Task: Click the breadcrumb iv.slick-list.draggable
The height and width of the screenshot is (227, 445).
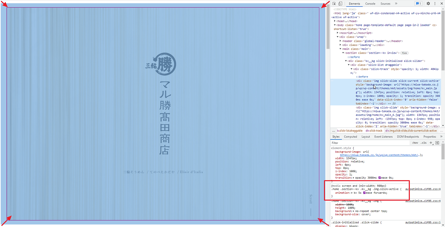Action: [x=350, y=131]
